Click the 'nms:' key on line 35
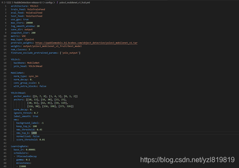This screenshot has width=239, height=168. (16, 119)
